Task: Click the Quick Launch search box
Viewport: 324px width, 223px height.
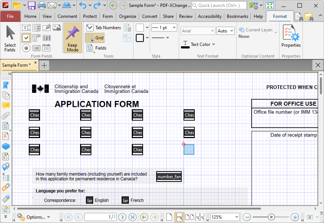Action: click(219, 5)
